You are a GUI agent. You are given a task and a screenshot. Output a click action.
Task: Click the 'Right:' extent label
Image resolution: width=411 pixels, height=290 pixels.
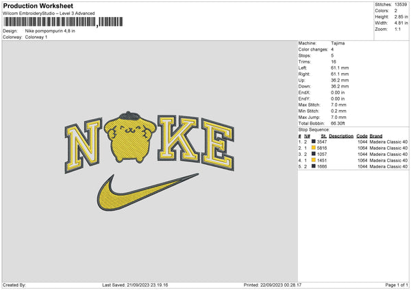(304, 74)
